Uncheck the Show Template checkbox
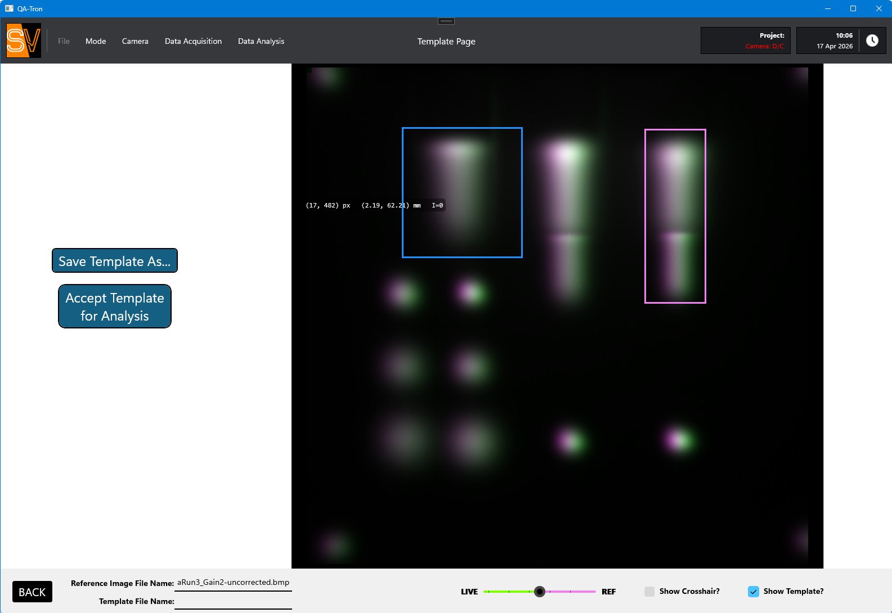 coord(754,592)
